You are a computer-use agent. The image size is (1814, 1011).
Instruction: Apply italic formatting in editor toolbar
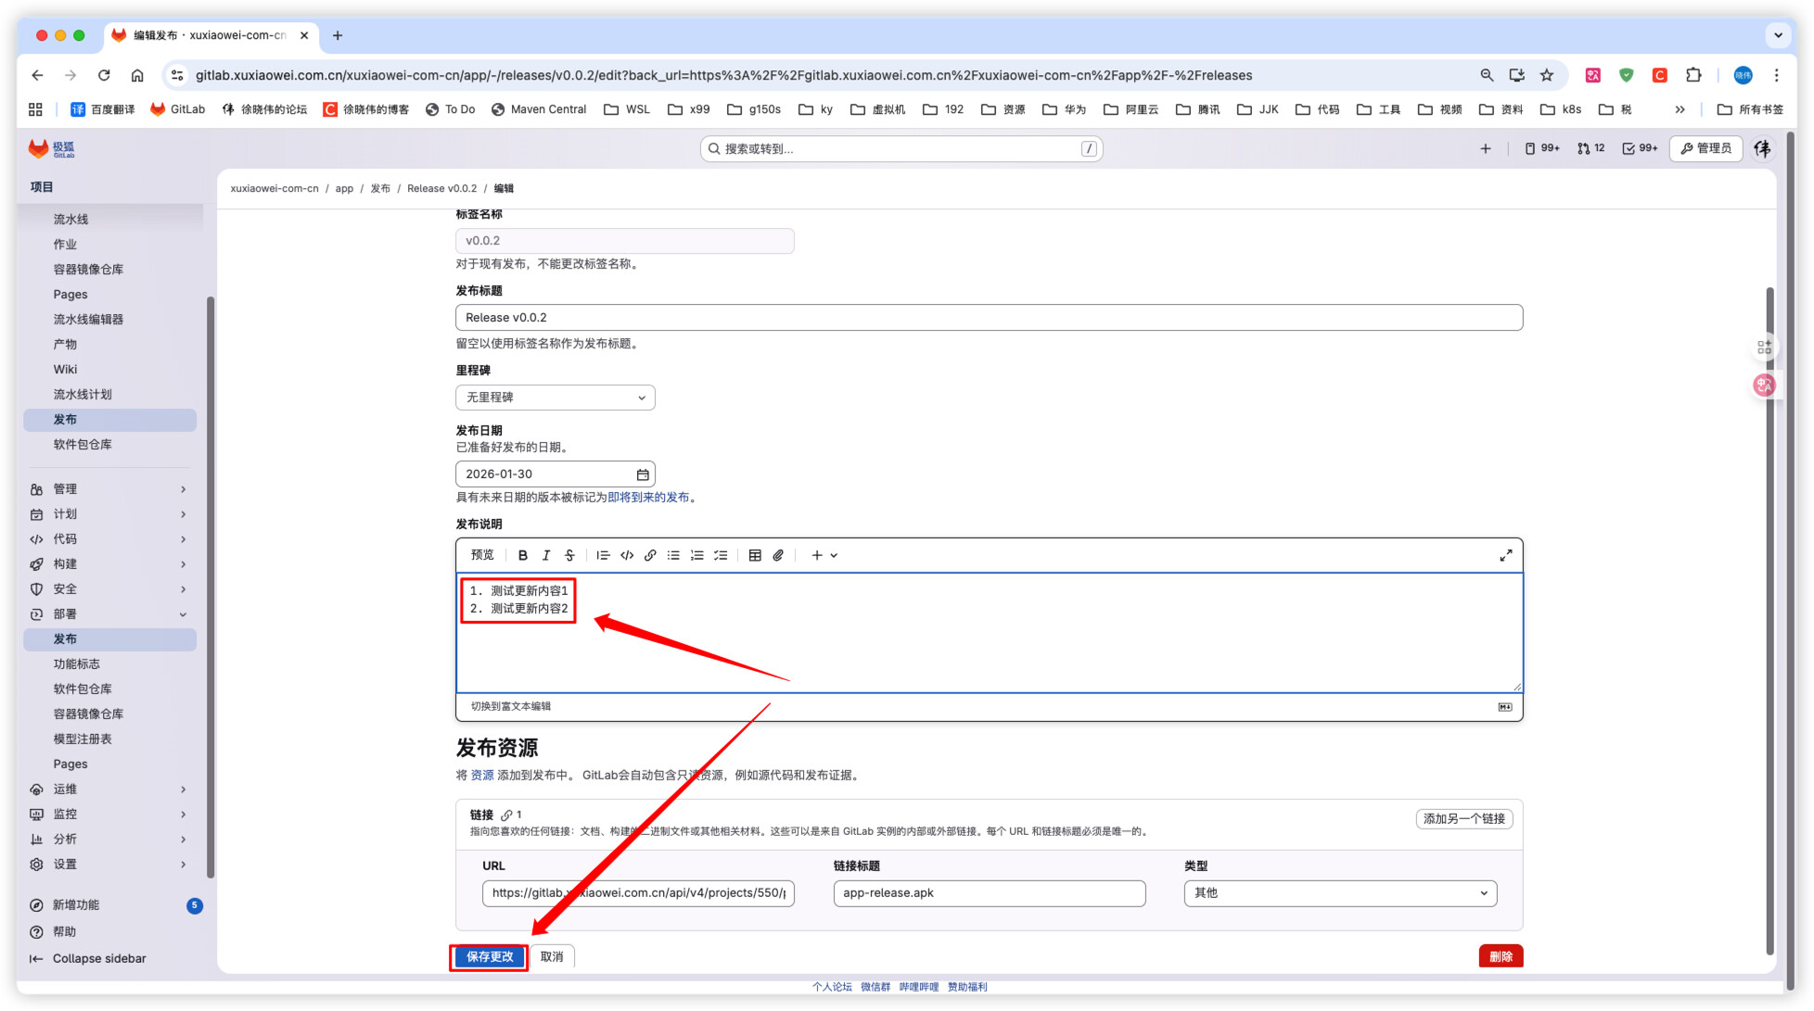click(546, 555)
